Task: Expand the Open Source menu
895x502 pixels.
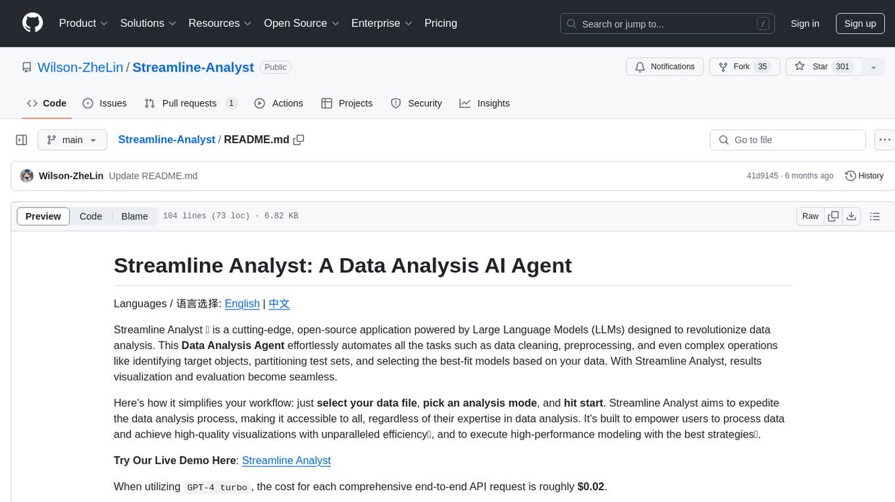Action: pyautogui.click(x=301, y=23)
